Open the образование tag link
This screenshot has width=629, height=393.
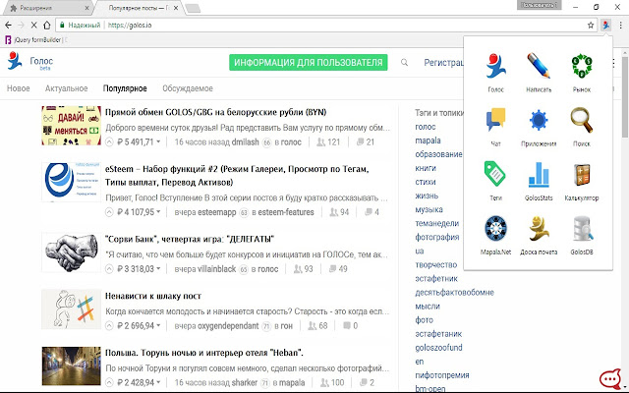438,154
